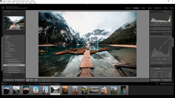Expand the Vignetting preset group
The image size is (175, 98).
pos(5,56)
